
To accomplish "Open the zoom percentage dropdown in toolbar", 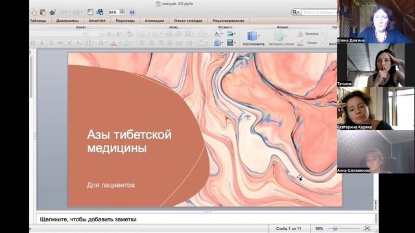I will (122, 12).
